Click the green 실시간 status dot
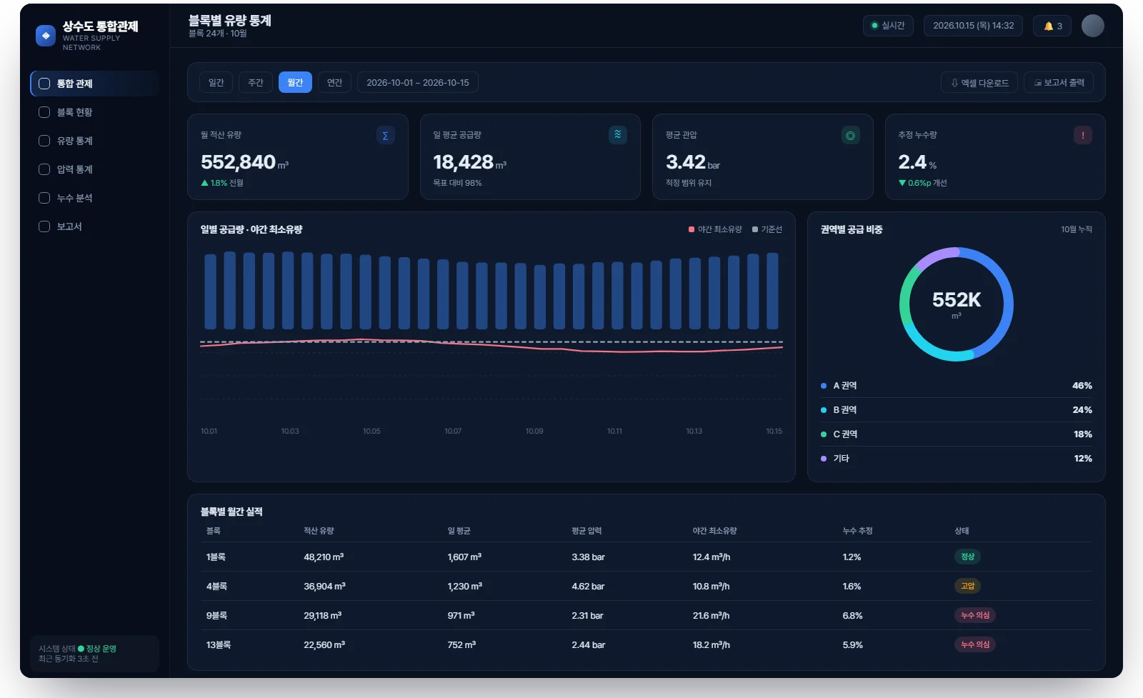Screen dimensions: 1143x698 click(x=874, y=26)
